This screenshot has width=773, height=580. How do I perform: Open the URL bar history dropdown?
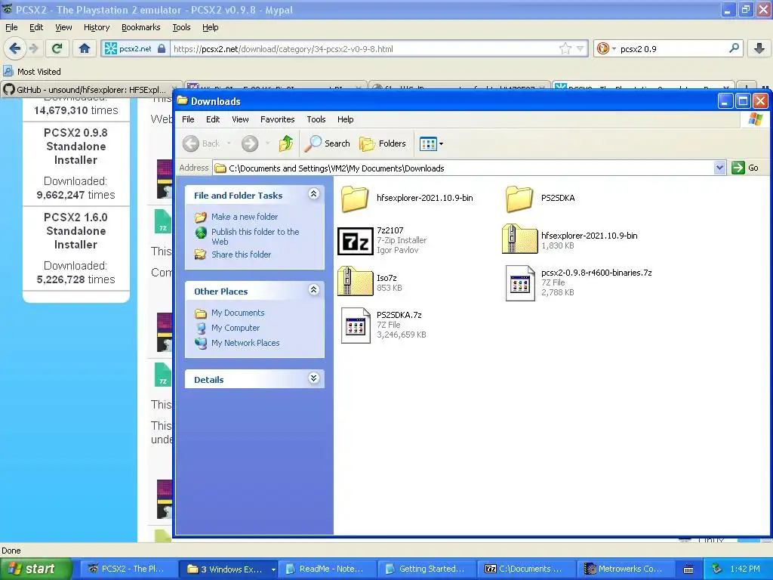[581, 48]
